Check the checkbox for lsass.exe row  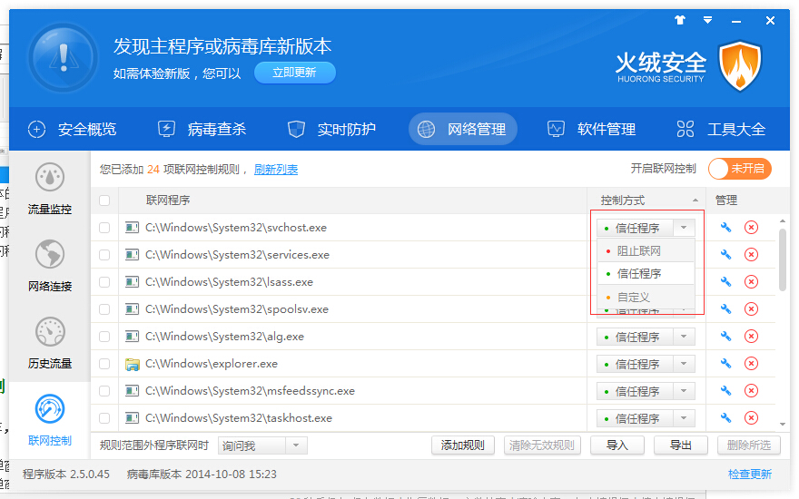[x=104, y=282]
